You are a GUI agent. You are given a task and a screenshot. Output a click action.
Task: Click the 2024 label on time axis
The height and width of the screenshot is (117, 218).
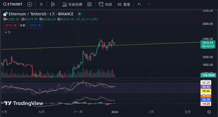click(115, 112)
